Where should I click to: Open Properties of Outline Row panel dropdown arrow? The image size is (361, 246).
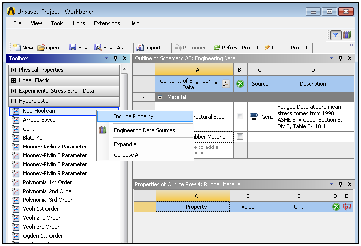331,184
